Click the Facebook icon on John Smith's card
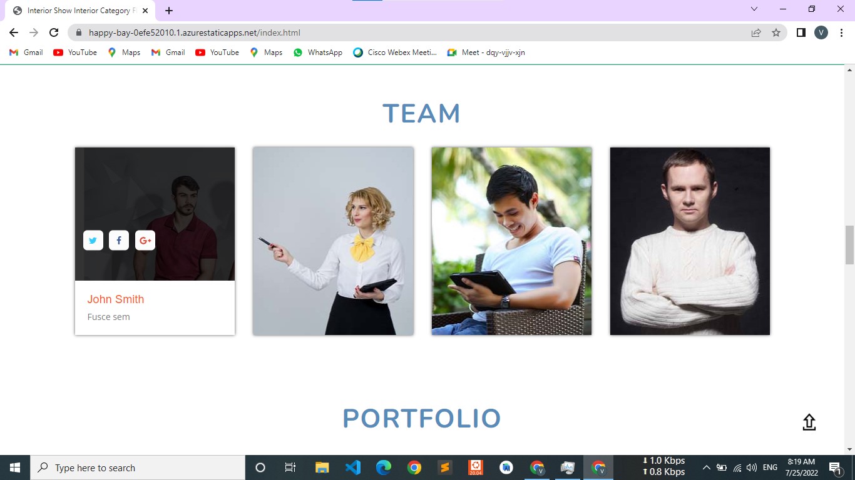Viewport: 855px width, 480px height. click(118, 240)
